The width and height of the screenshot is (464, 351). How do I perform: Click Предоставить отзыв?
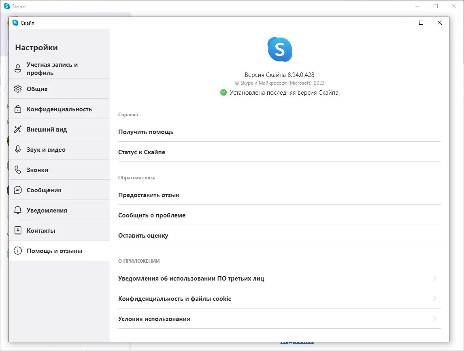click(x=279, y=195)
